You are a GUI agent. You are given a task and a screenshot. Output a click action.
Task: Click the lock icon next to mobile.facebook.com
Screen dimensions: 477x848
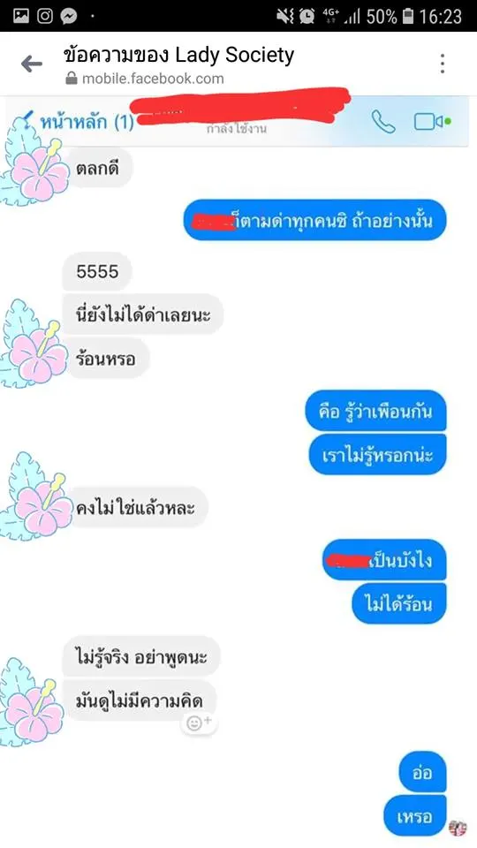coord(72,79)
